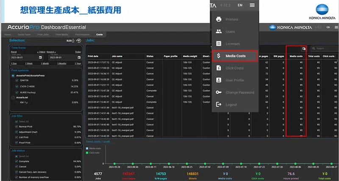The width and height of the screenshot is (339, 181).
Task: Open the hamburger menu in the enlarged header
Action: (252, 5)
